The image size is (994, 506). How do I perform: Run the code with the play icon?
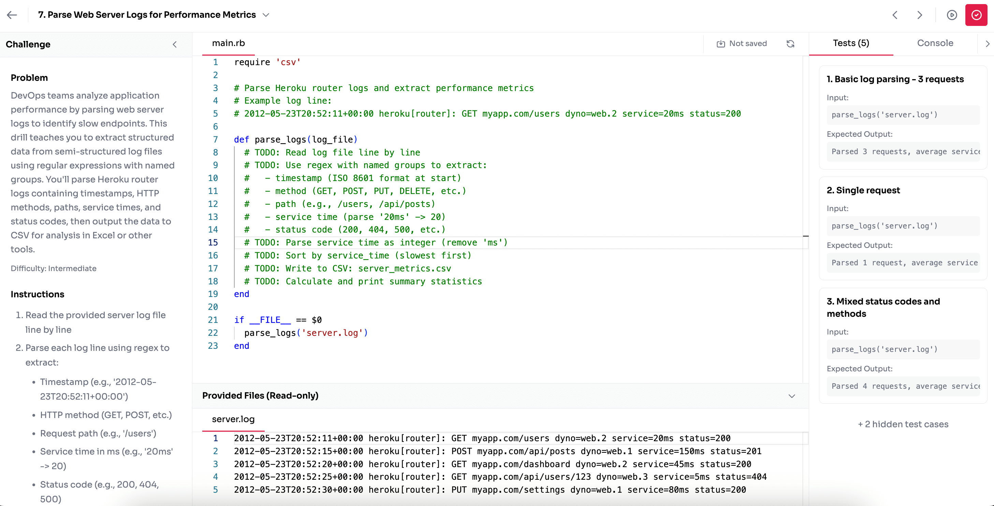(952, 15)
